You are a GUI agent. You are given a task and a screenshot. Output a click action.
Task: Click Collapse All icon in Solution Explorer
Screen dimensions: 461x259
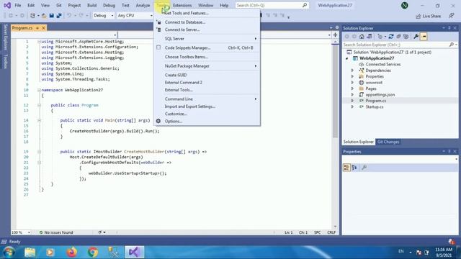[398, 37]
